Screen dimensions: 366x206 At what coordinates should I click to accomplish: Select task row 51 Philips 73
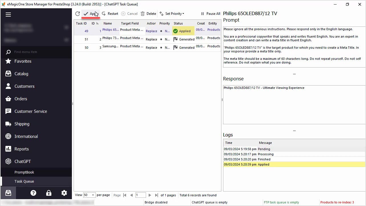click(x=147, y=39)
